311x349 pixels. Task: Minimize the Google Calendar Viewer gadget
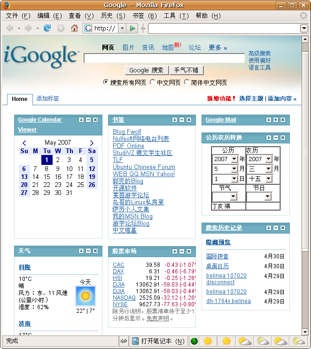tap(88, 120)
